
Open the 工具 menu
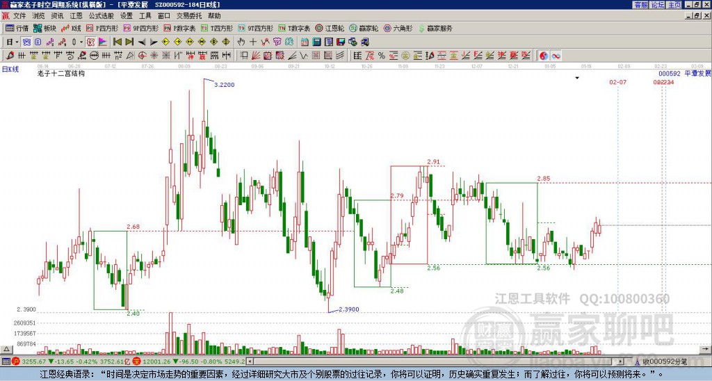[145, 16]
